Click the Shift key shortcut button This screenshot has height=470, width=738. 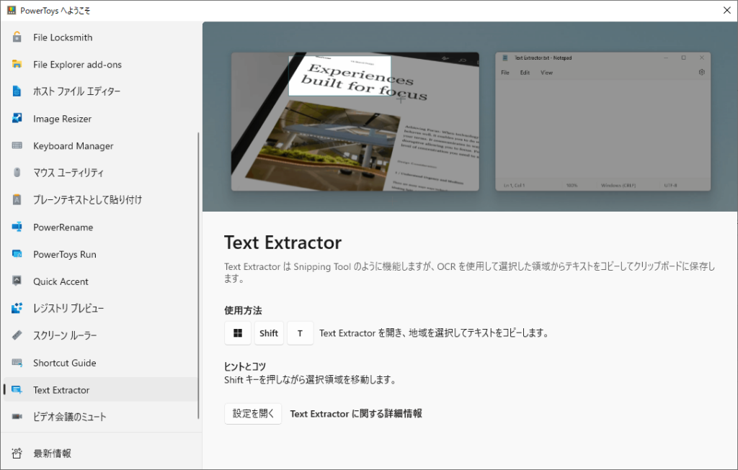(x=269, y=333)
